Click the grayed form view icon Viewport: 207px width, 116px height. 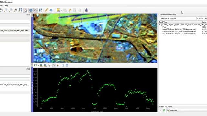pyautogui.click(x=63, y=65)
